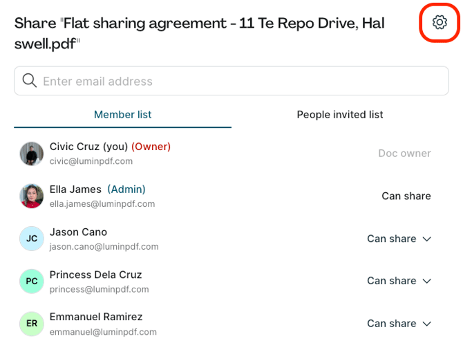The image size is (463, 361).
Task: Click the JC avatar for Jason Cano
Action: 32,239
